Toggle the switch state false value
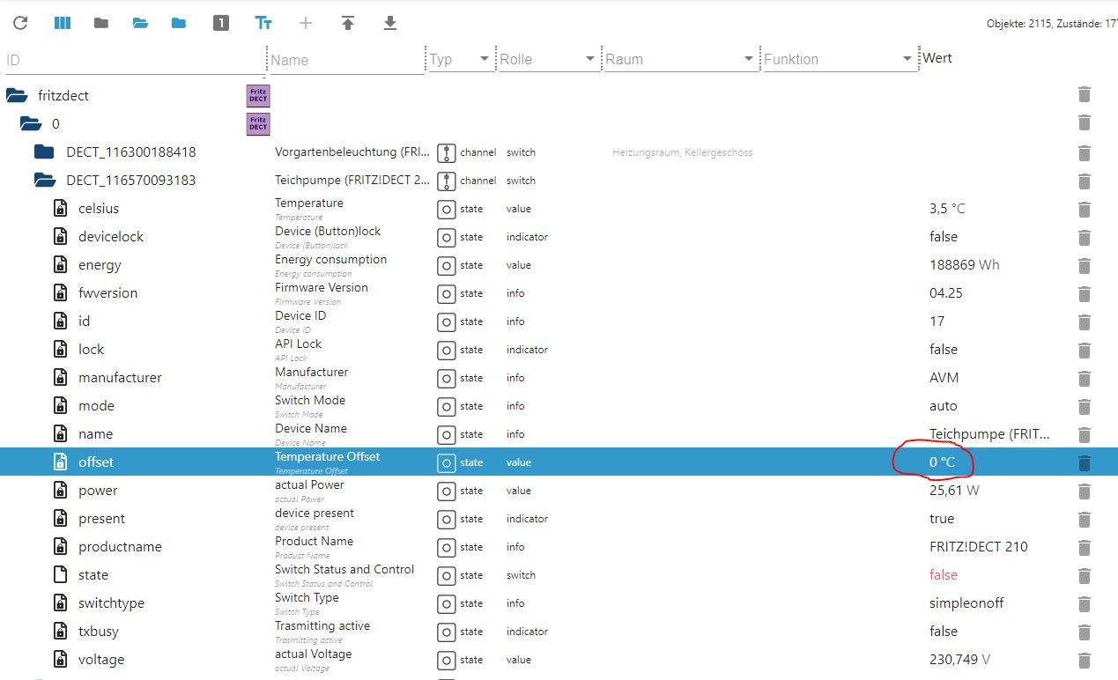 point(943,575)
